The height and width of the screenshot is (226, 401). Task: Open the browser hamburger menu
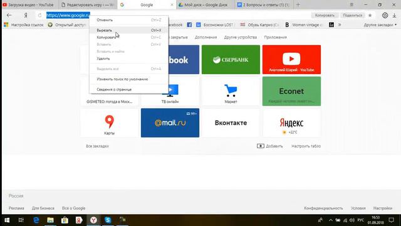click(352, 4)
